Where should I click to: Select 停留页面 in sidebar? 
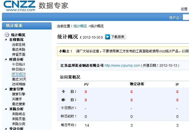click(18, 55)
